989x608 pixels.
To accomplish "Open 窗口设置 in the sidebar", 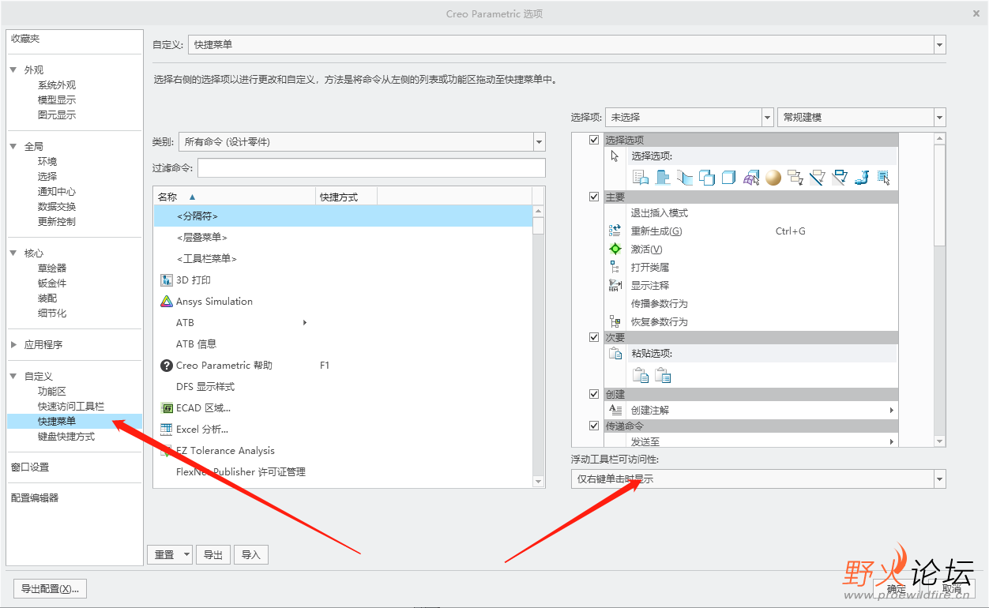I will pos(30,467).
